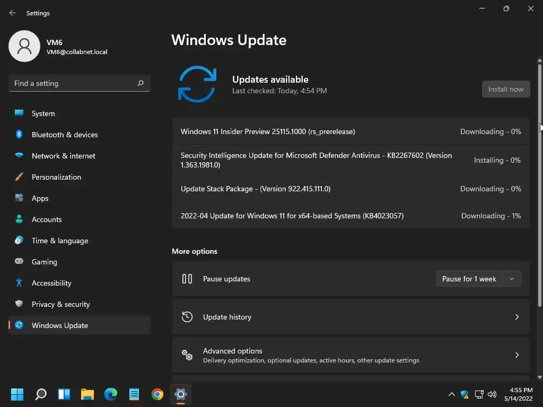
Task: Open network status tray icon
Action: (479, 394)
